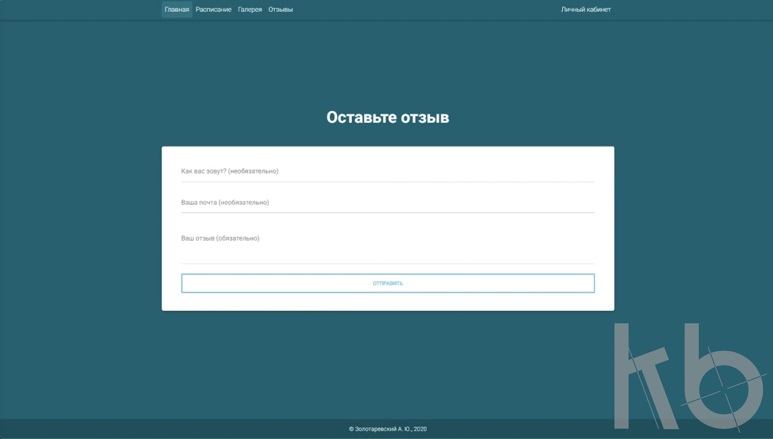773x439 pixels.
Task: Click the empty top navigation bar area
Action: 423,9
